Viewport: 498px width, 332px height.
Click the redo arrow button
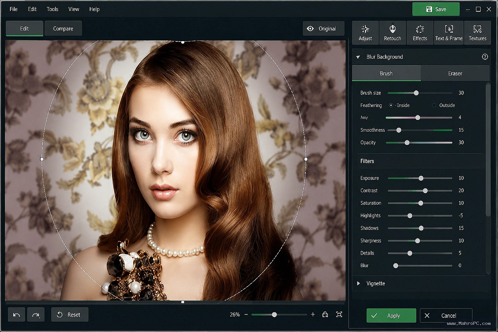pos(36,314)
